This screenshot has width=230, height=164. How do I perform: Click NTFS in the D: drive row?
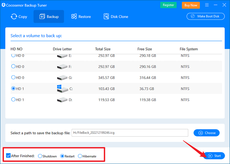tap(185, 100)
